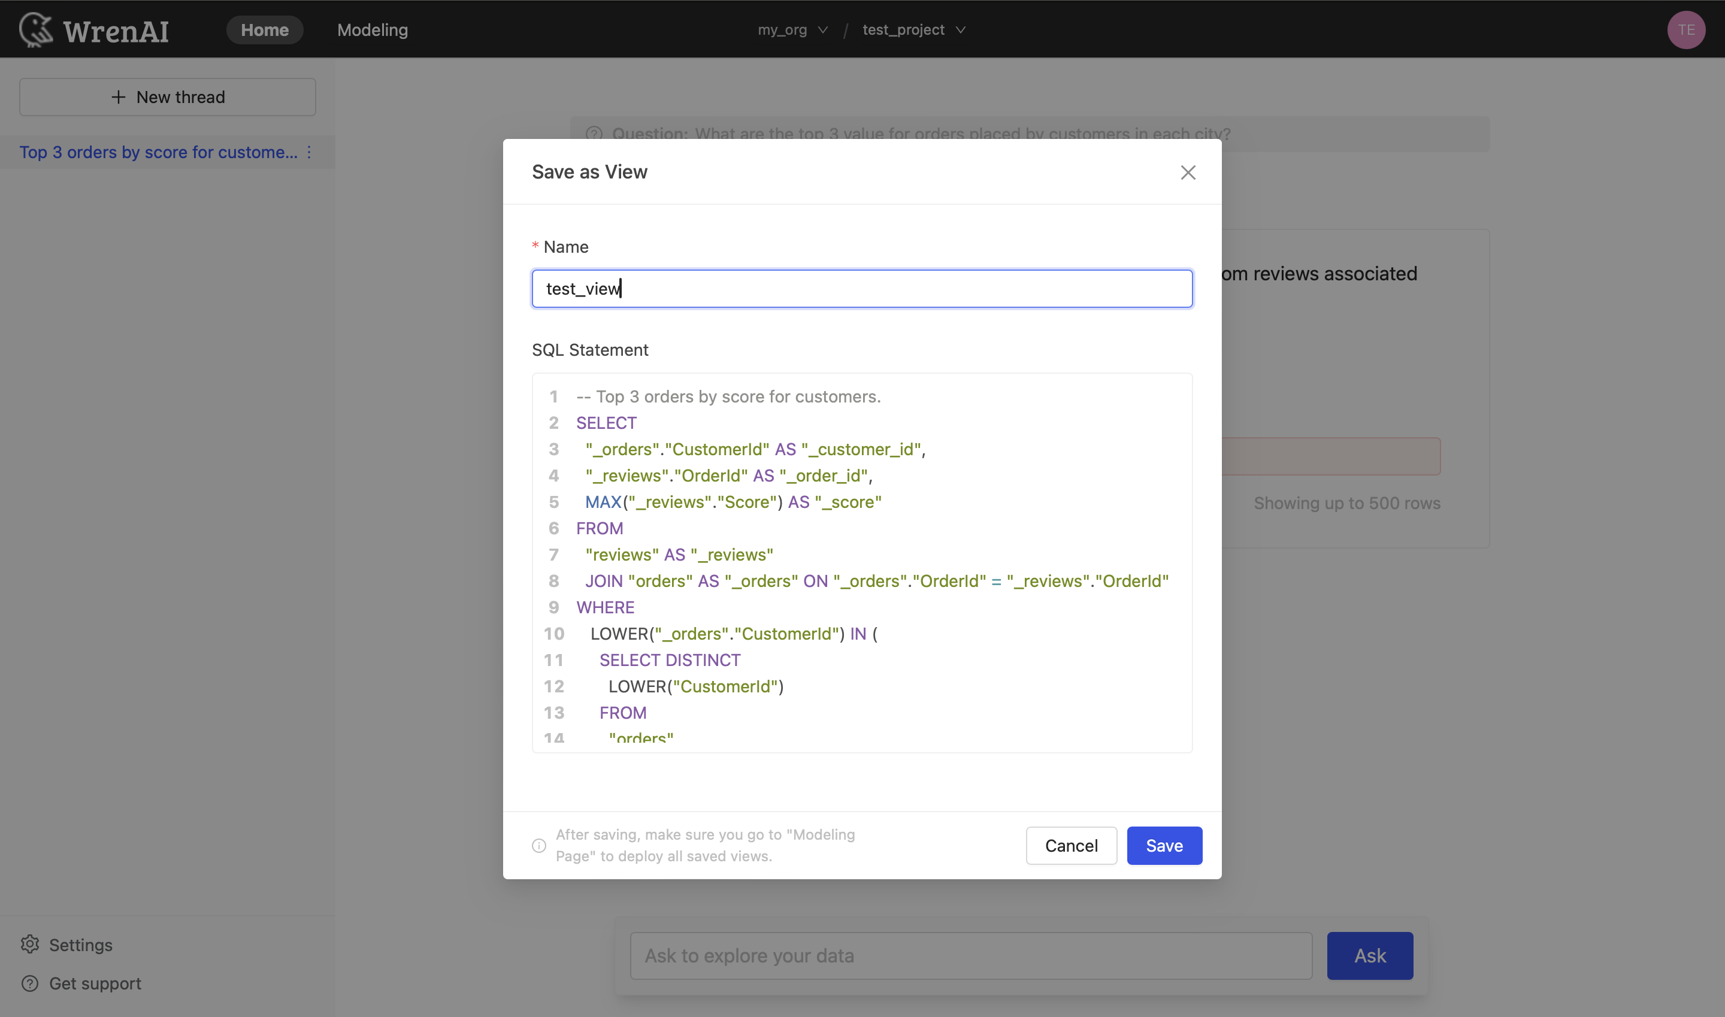Click the Get support icon
Viewport: 1725px width, 1017px height.
31,983
